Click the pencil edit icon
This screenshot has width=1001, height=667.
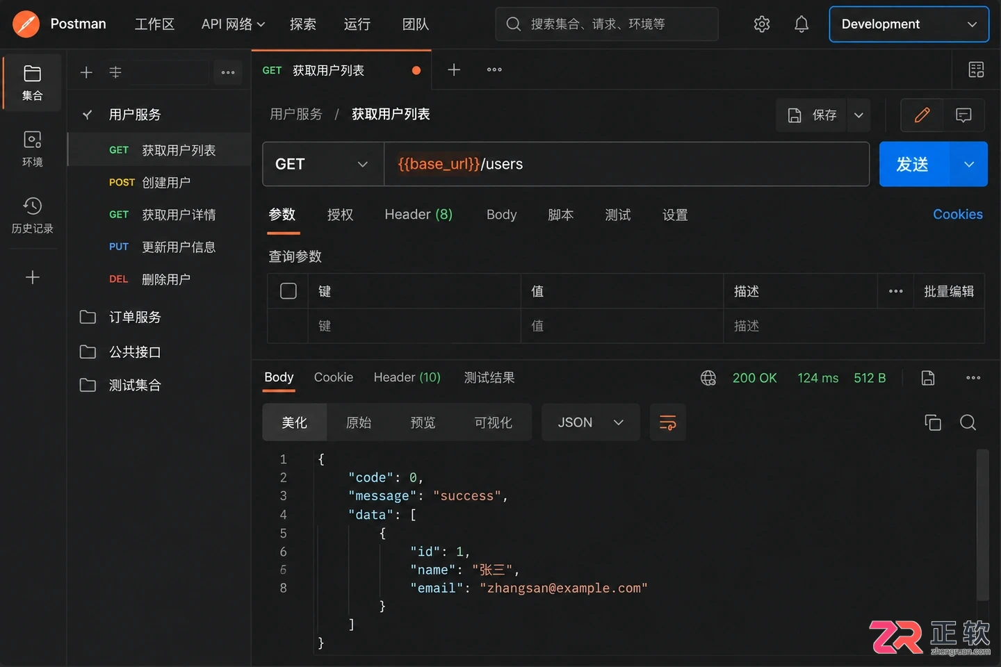point(922,115)
